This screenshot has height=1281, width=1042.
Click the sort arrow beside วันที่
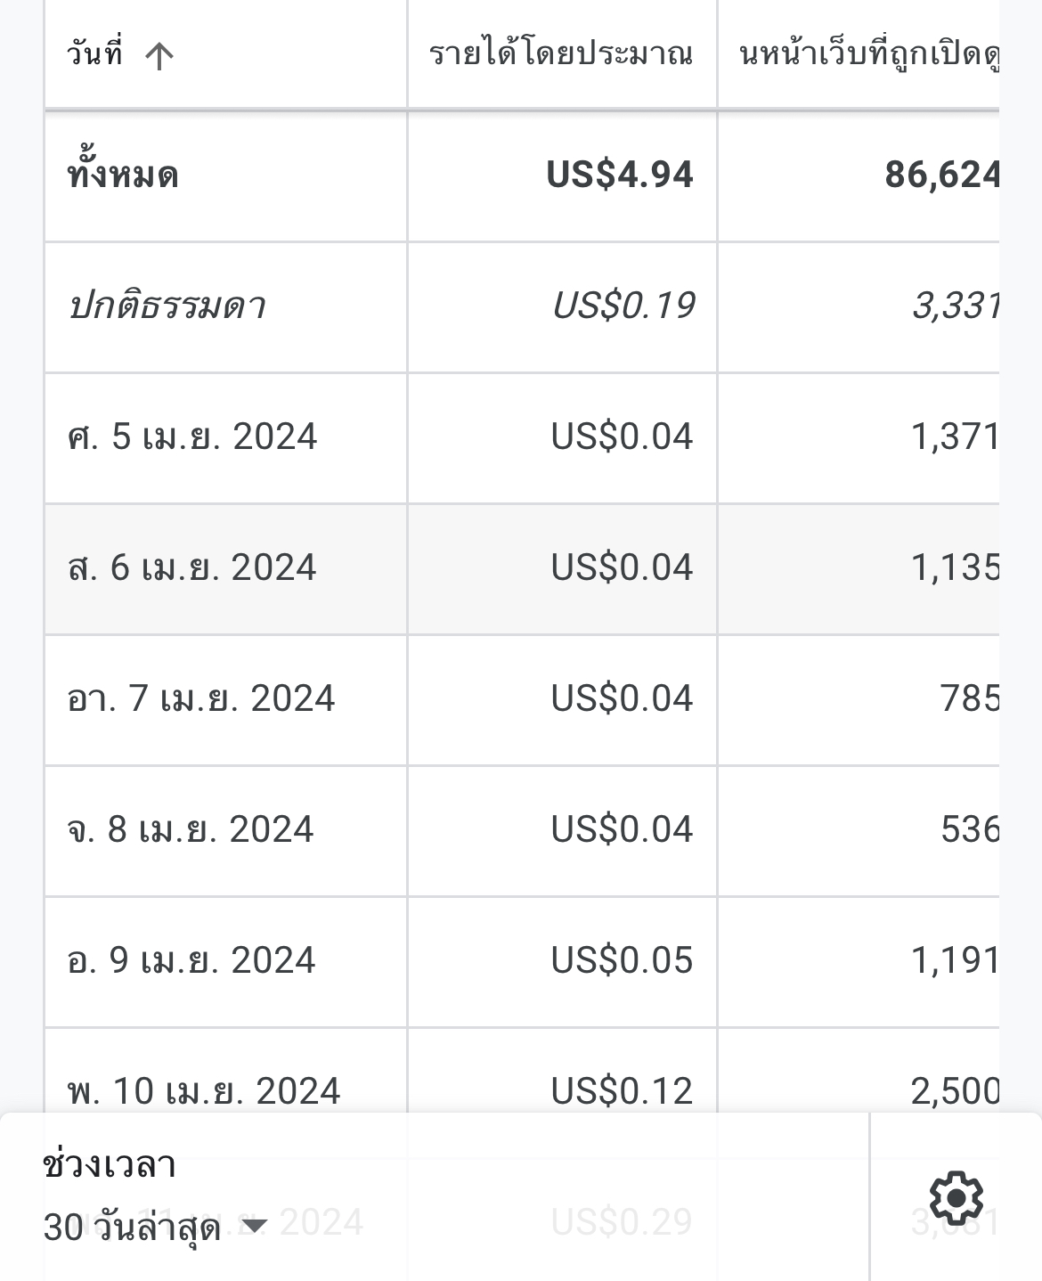(159, 56)
